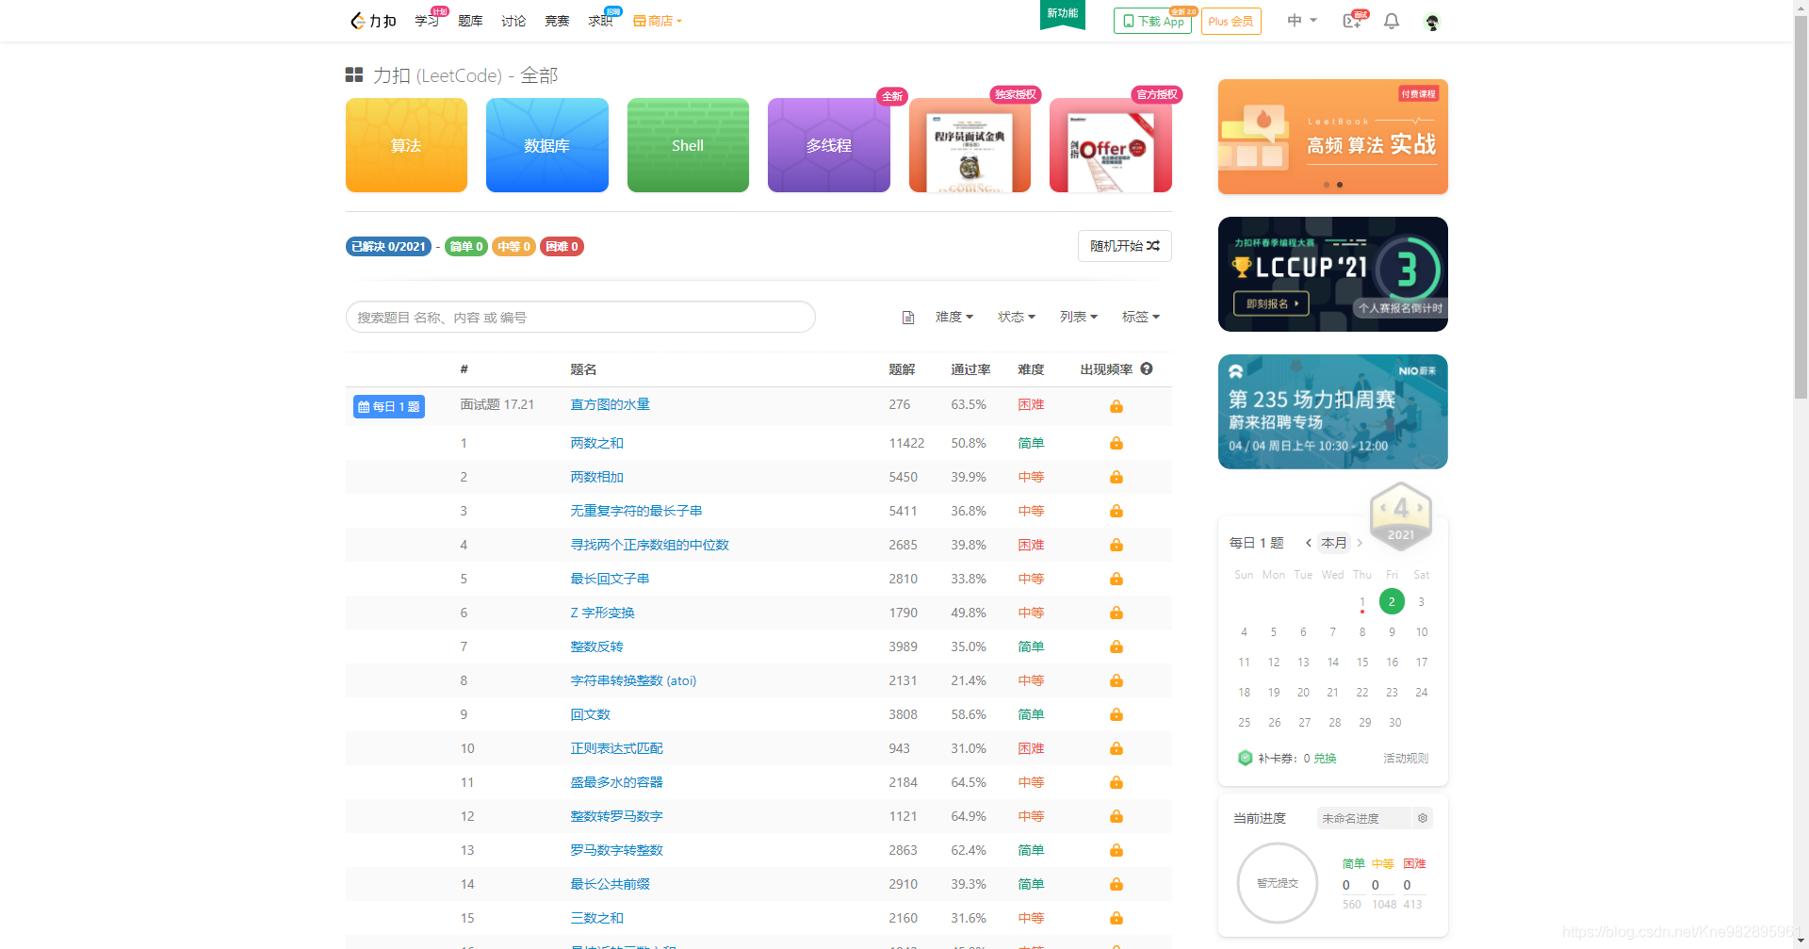The width and height of the screenshot is (1809, 949).
Task: Open the 题库 nav item
Action: point(470,21)
